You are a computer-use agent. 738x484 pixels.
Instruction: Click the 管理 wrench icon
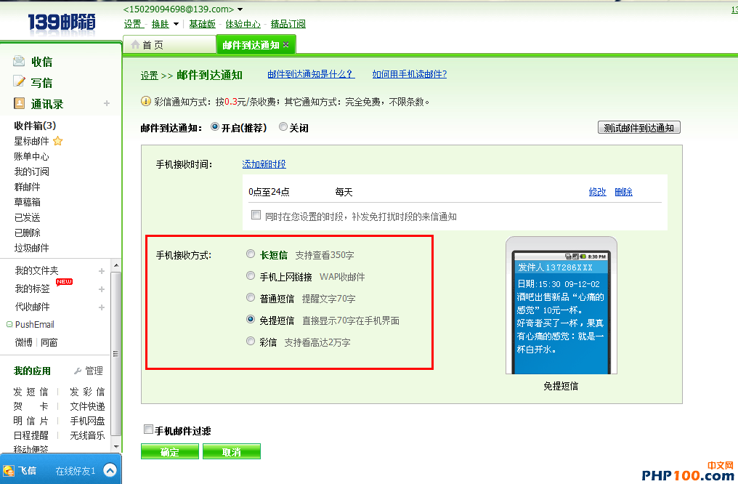click(78, 371)
